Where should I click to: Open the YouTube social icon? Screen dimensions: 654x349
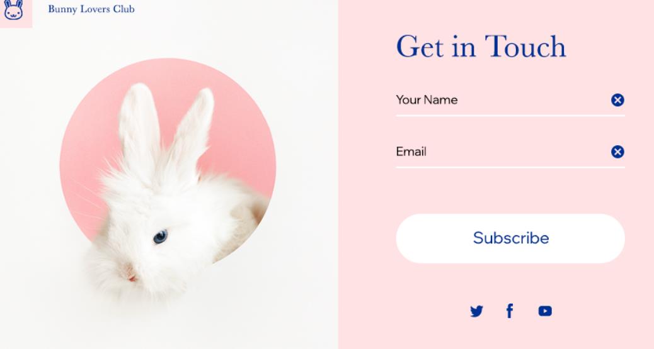545,311
